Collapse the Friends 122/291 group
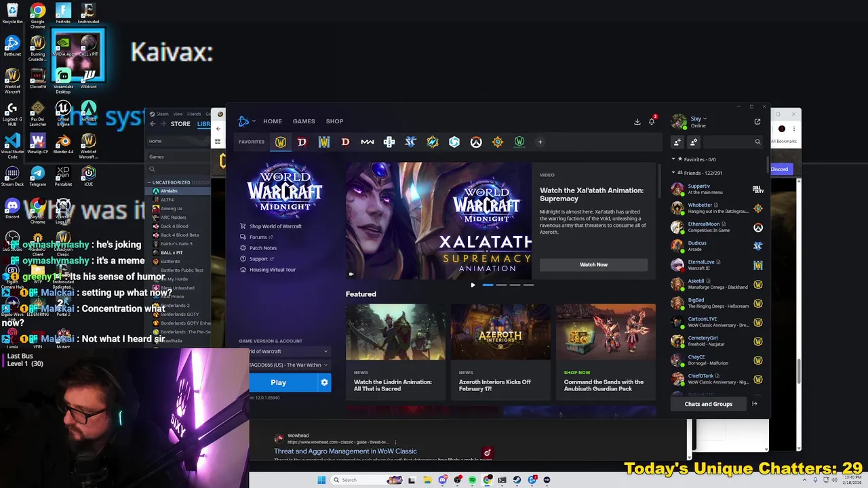868x488 pixels. [673, 173]
